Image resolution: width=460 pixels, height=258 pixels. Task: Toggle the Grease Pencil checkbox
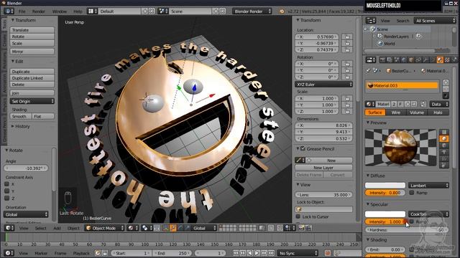[303, 149]
